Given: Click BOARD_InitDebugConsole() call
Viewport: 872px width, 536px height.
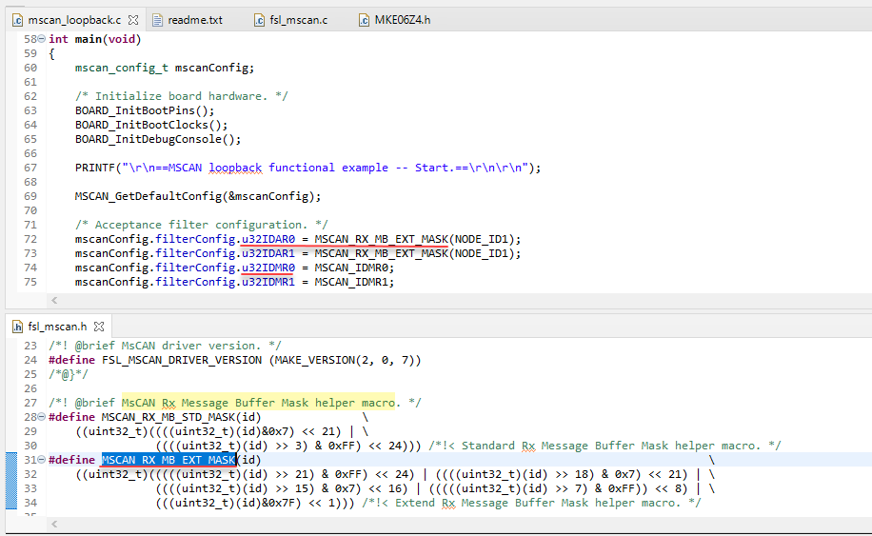Looking at the screenshot, I should 158,139.
